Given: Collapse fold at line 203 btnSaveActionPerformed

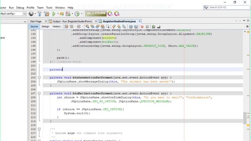Looking at the screenshot, I should pos(39,78).
